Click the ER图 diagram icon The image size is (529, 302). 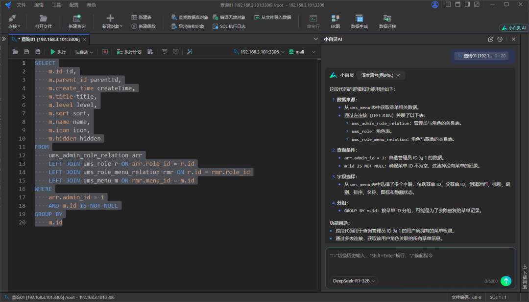pyautogui.click(x=336, y=22)
